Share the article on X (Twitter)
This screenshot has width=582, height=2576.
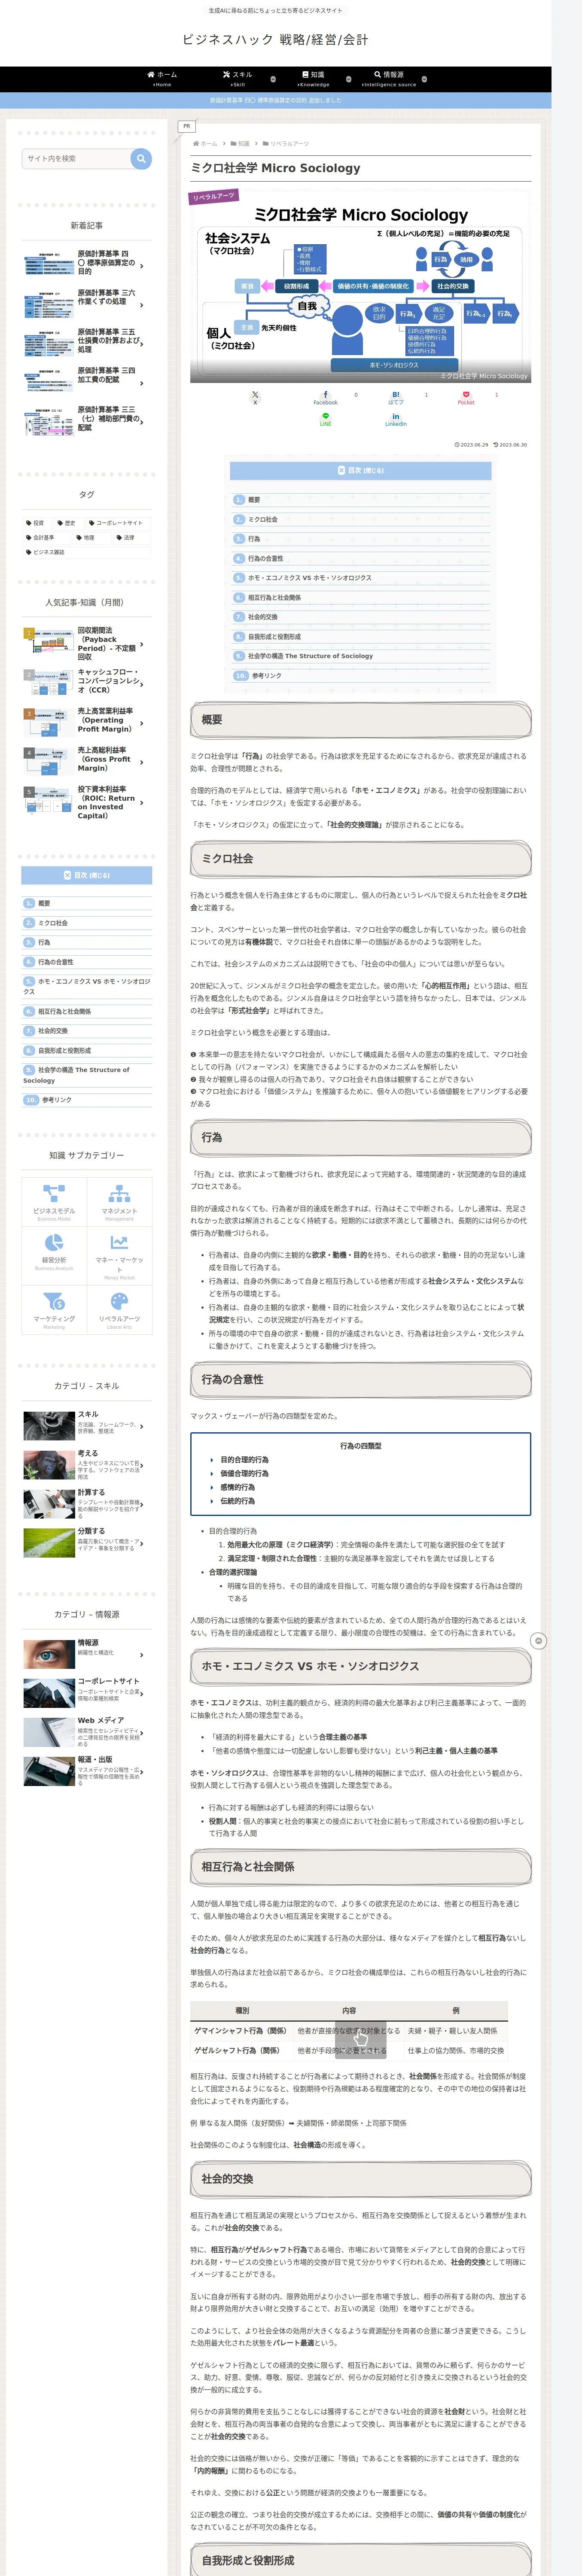coord(255,397)
